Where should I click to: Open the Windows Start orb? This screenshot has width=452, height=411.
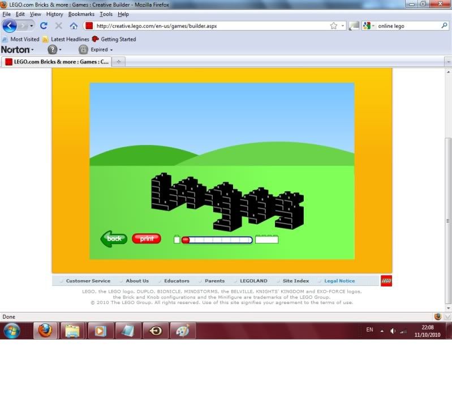pos(11,331)
